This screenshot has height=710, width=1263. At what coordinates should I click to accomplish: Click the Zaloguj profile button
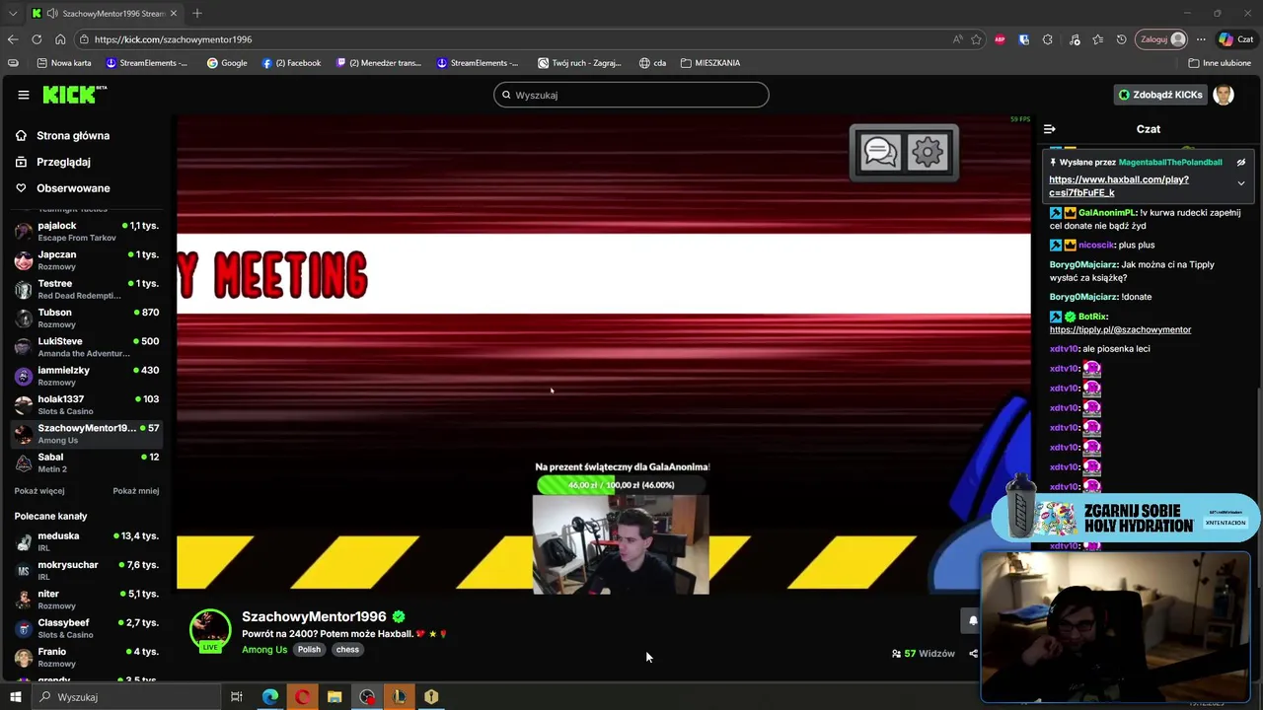point(1162,39)
